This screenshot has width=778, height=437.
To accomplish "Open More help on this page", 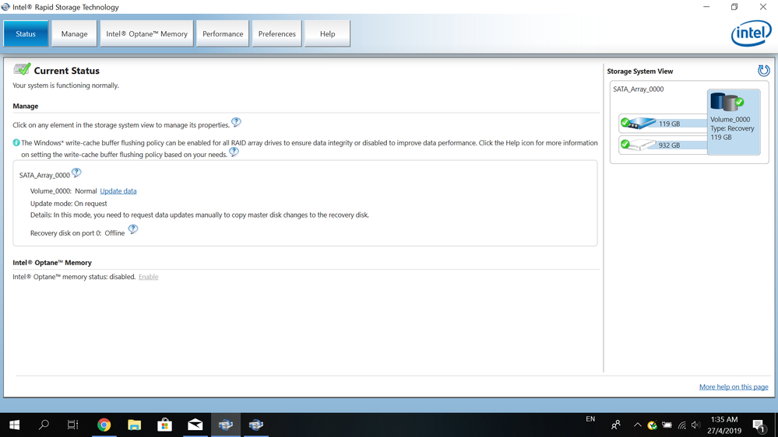I will 734,386.
